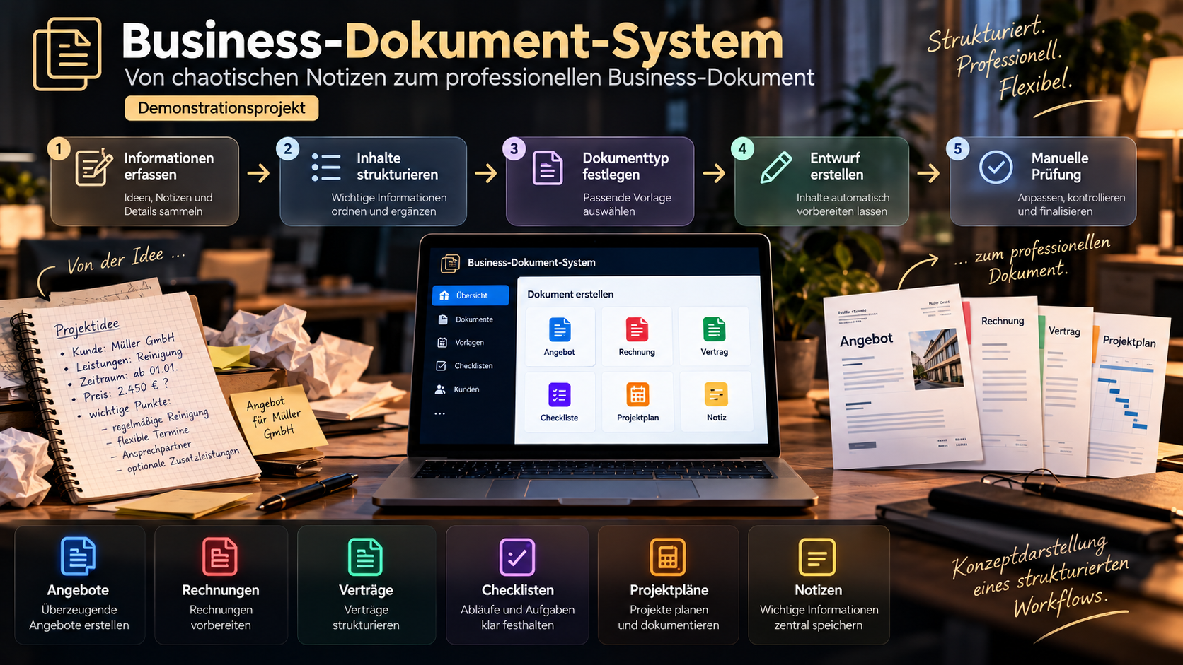Screen dimensions: 1183x665
Task: Select step 1 Informationen erfassen card
Action: point(145,182)
